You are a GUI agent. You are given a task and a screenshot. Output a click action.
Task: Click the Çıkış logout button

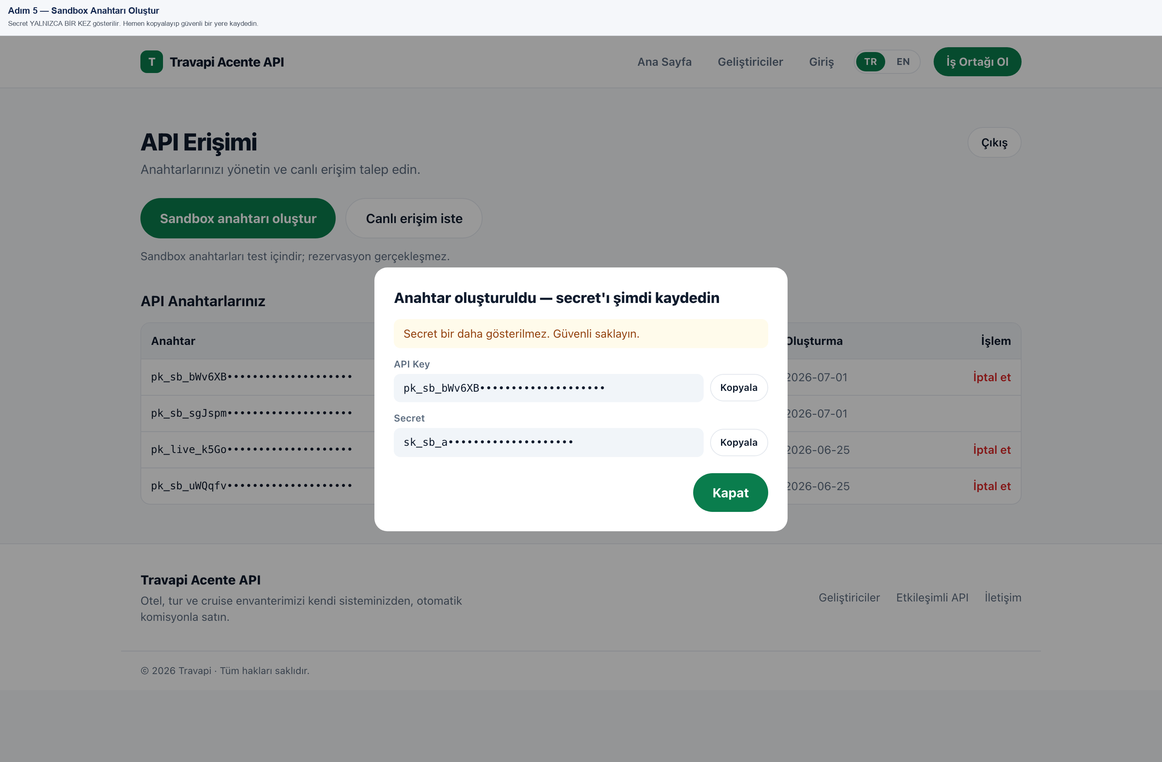994,142
